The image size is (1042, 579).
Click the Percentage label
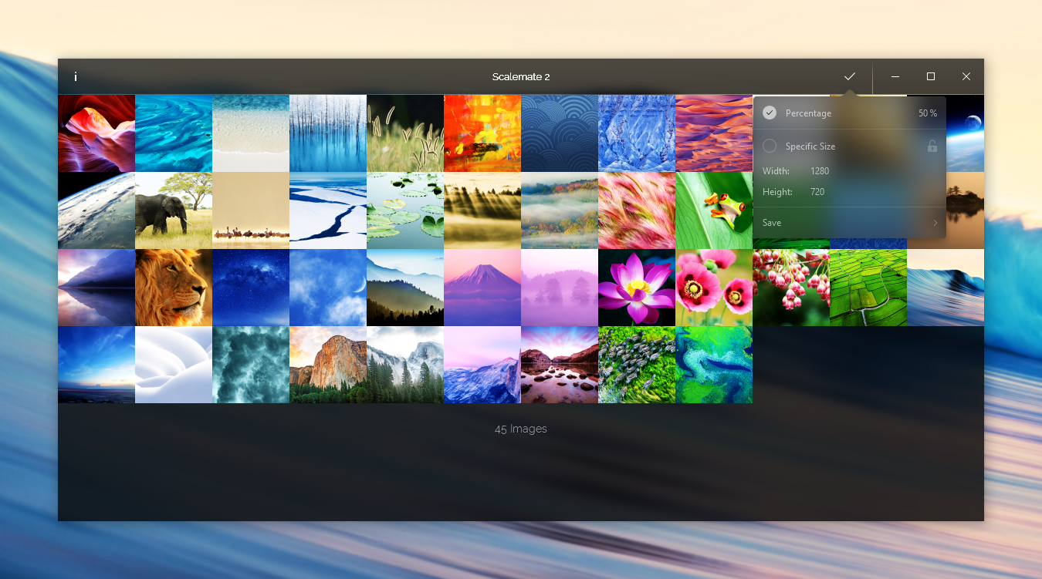pyautogui.click(x=808, y=113)
